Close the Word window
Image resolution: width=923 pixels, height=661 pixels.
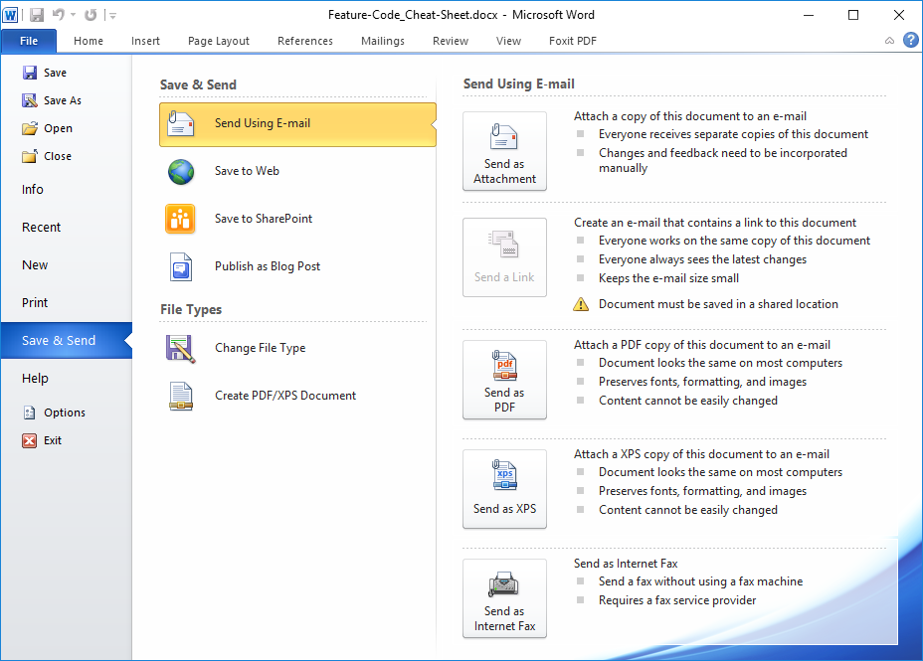click(x=899, y=15)
